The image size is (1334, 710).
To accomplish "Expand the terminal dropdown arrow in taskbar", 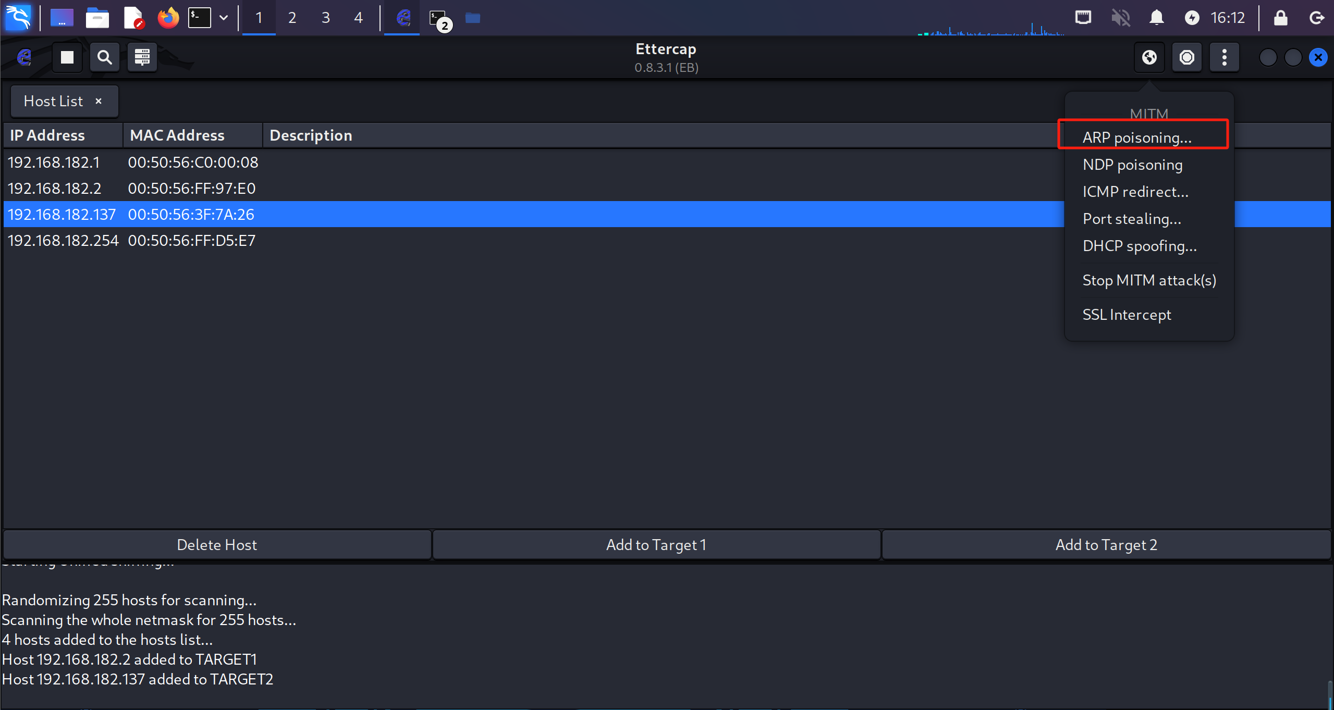I will click(224, 18).
